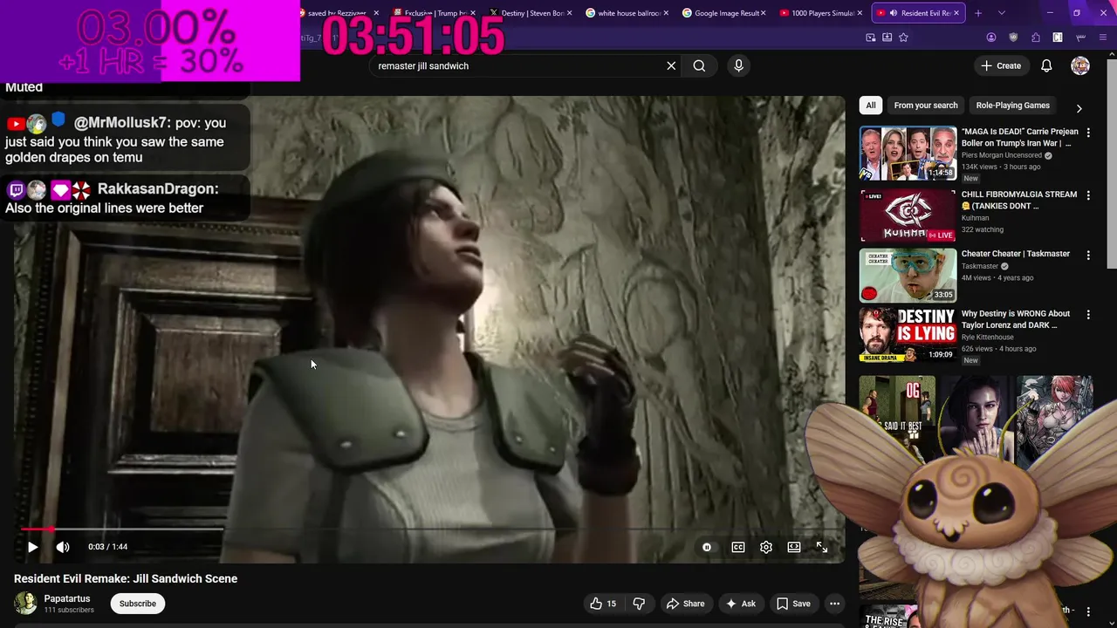Bookmark this page with the star icon
1117x628 pixels.
tap(903, 38)
